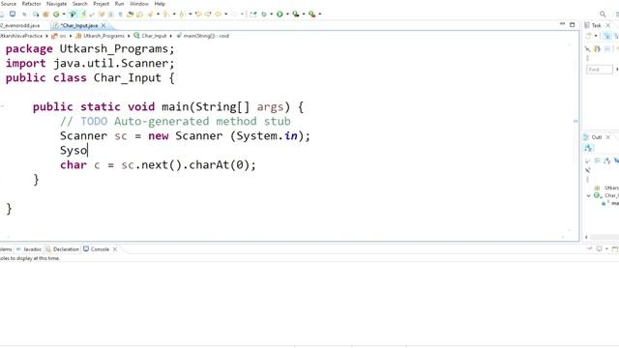Select the Task List view tab
This screenshot has height=348, width=619.
coord(593,25)
